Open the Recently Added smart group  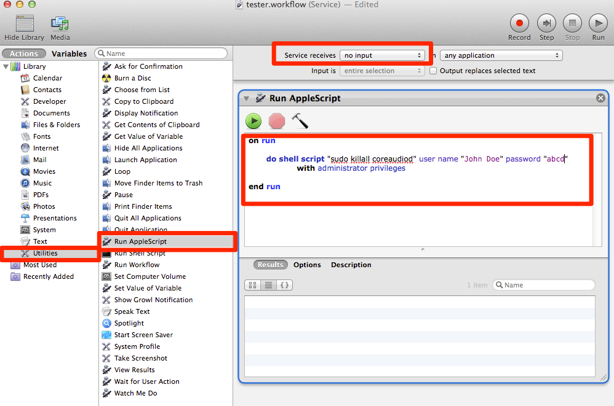pos(48,276)
